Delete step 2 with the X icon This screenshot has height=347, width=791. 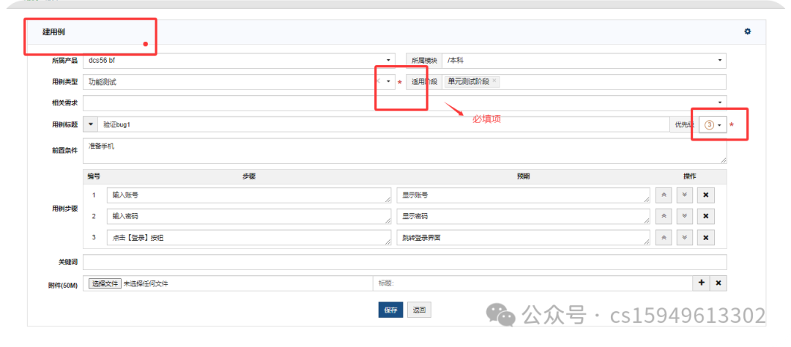(706, 216)
